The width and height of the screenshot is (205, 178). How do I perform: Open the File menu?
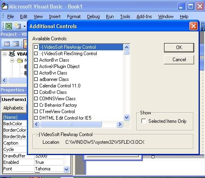pyautogui.click(x=10, y=17)
